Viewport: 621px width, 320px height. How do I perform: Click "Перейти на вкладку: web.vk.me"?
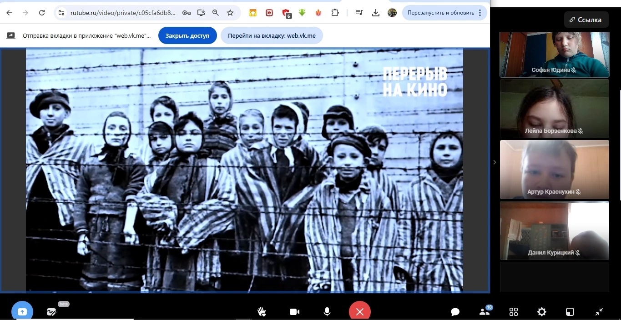point(272,35)
